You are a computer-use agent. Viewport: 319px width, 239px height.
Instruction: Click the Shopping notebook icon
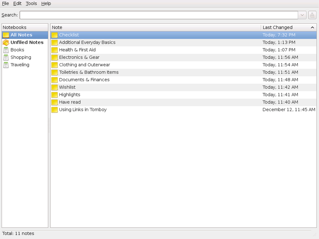tap(6, 57)
